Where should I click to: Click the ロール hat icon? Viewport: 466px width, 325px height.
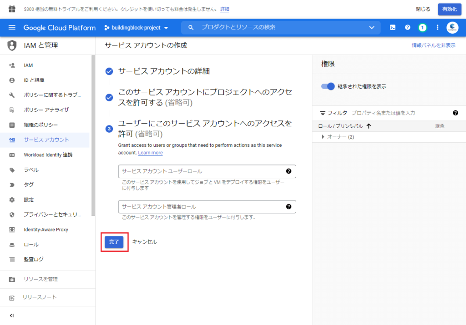12,245
